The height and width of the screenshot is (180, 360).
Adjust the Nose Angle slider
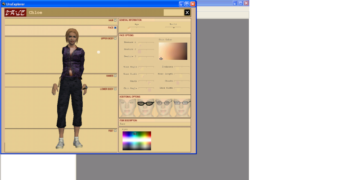(x=146, y=67)
